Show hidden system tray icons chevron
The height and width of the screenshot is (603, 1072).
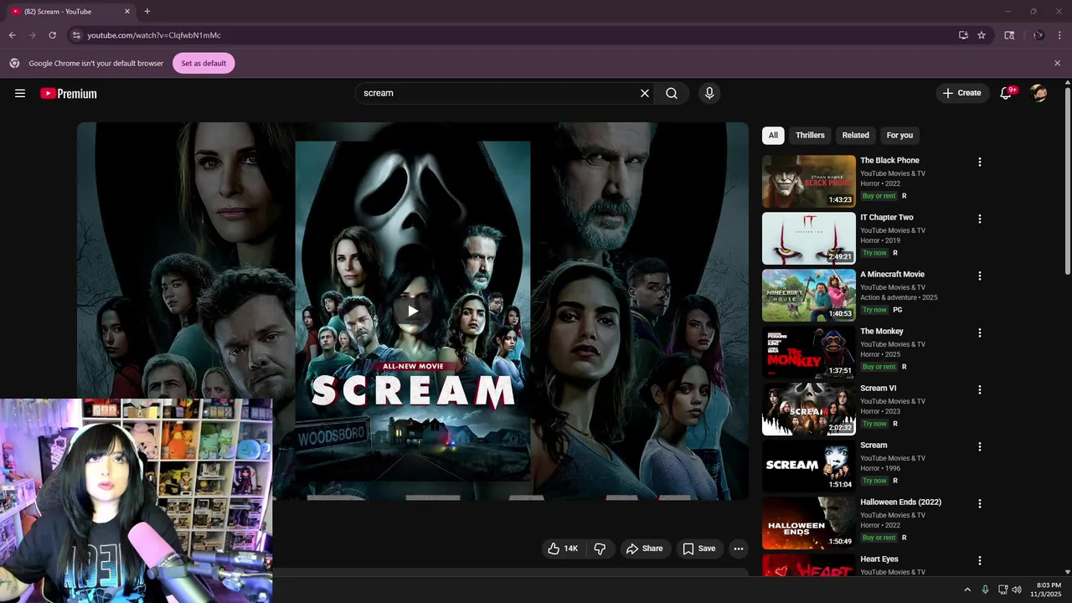click(x=967, y=590)
